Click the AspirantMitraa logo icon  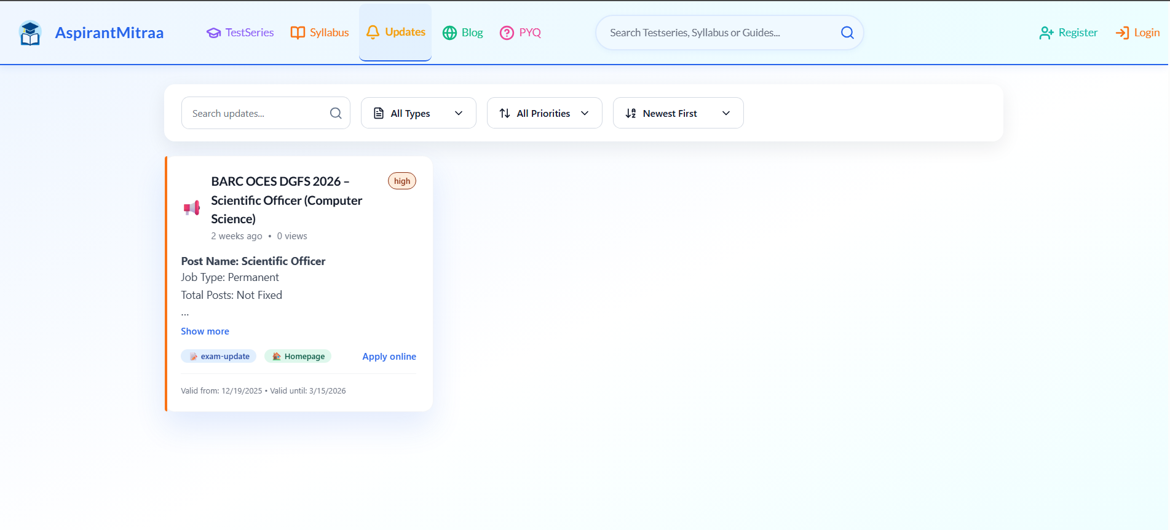coord(30,33)
